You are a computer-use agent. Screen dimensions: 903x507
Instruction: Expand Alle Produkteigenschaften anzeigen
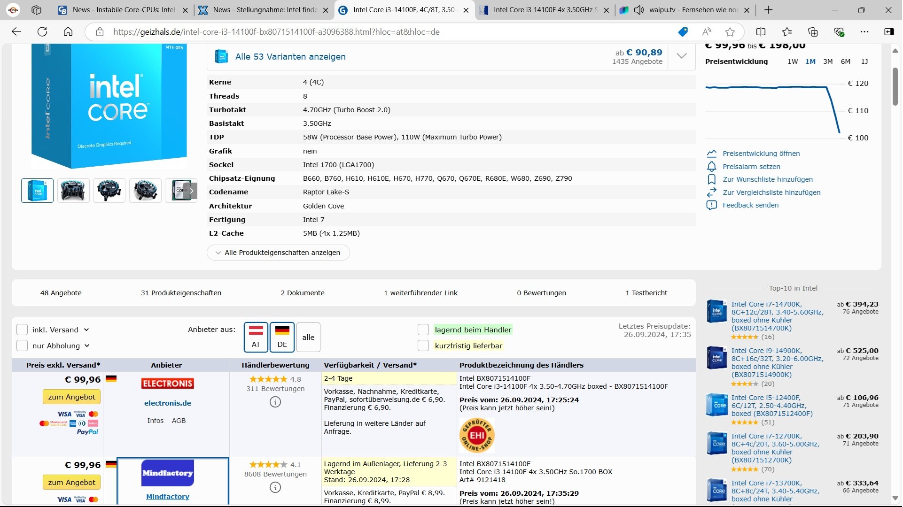pyautogui.click(x=278, y=253)
